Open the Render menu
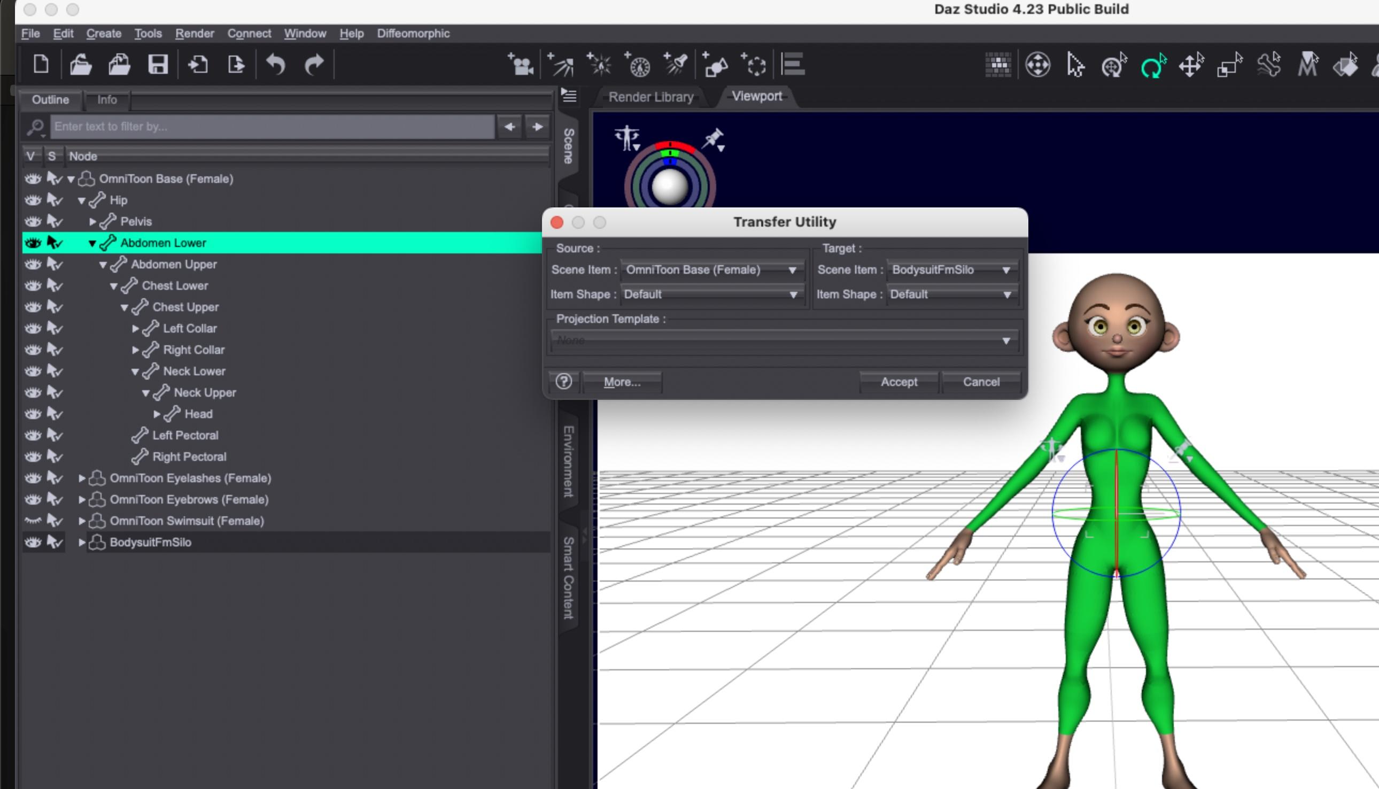Viewport: 1379px width, 789px height. click(x=194, y=34)
